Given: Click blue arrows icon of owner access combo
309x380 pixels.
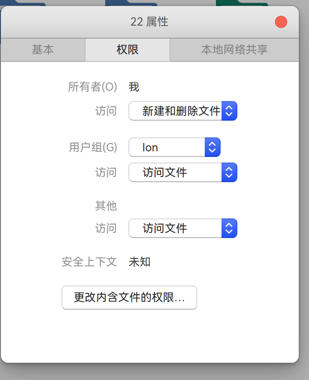Looking at the screenshot, I should click(x=229, y=111).
